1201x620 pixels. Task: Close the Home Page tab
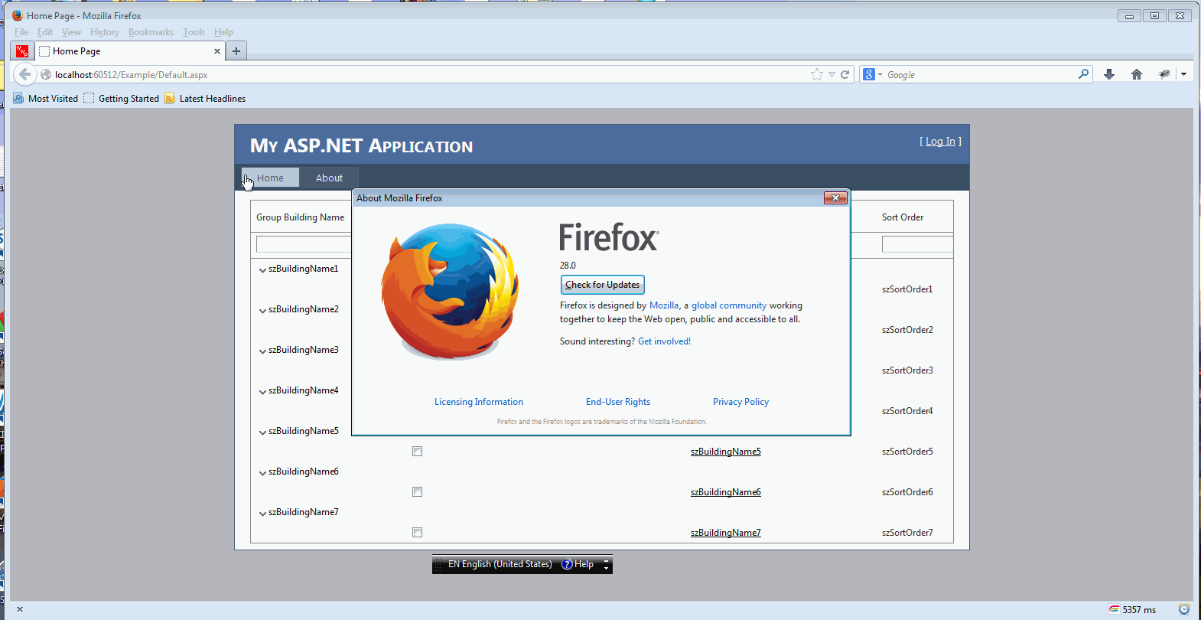[217, 51]
